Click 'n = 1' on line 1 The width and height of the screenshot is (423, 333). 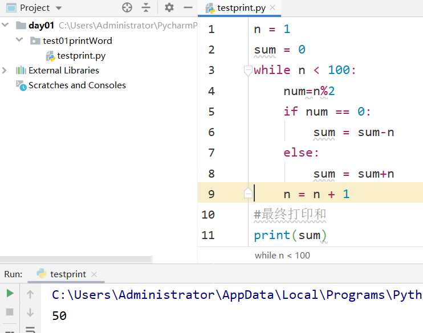click(x=272, y=29)
